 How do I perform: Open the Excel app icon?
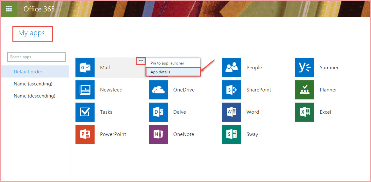[x=305, y=112]
